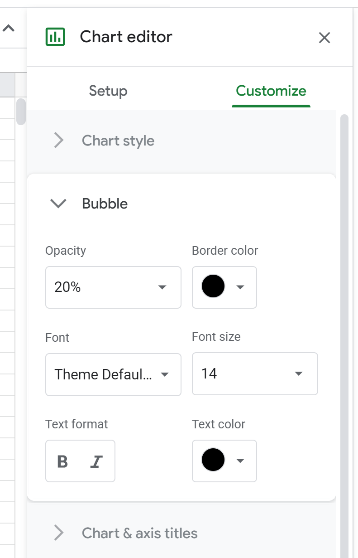Toggle italic text formatting
358x558 pixels.
[x=96, y=461]
